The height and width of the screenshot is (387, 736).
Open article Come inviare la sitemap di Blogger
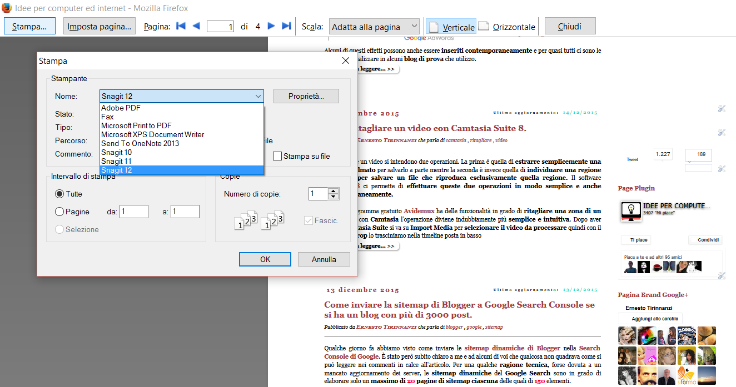(x=459, y=310)
